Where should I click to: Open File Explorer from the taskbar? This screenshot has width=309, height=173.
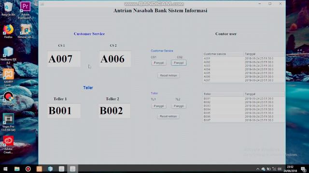[17, 169]
